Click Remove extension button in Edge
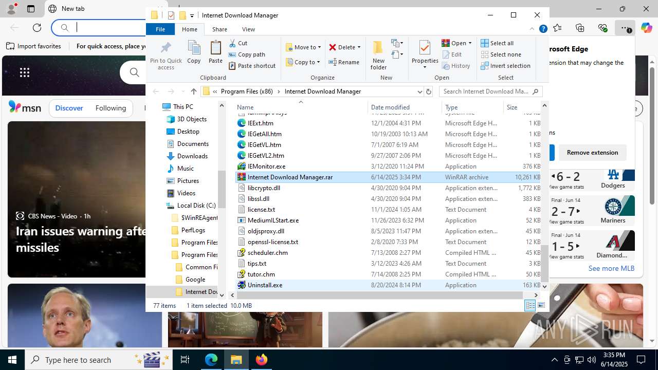This screenshot has height=370, width=658. pyautogui.click(x=592, y=153)
